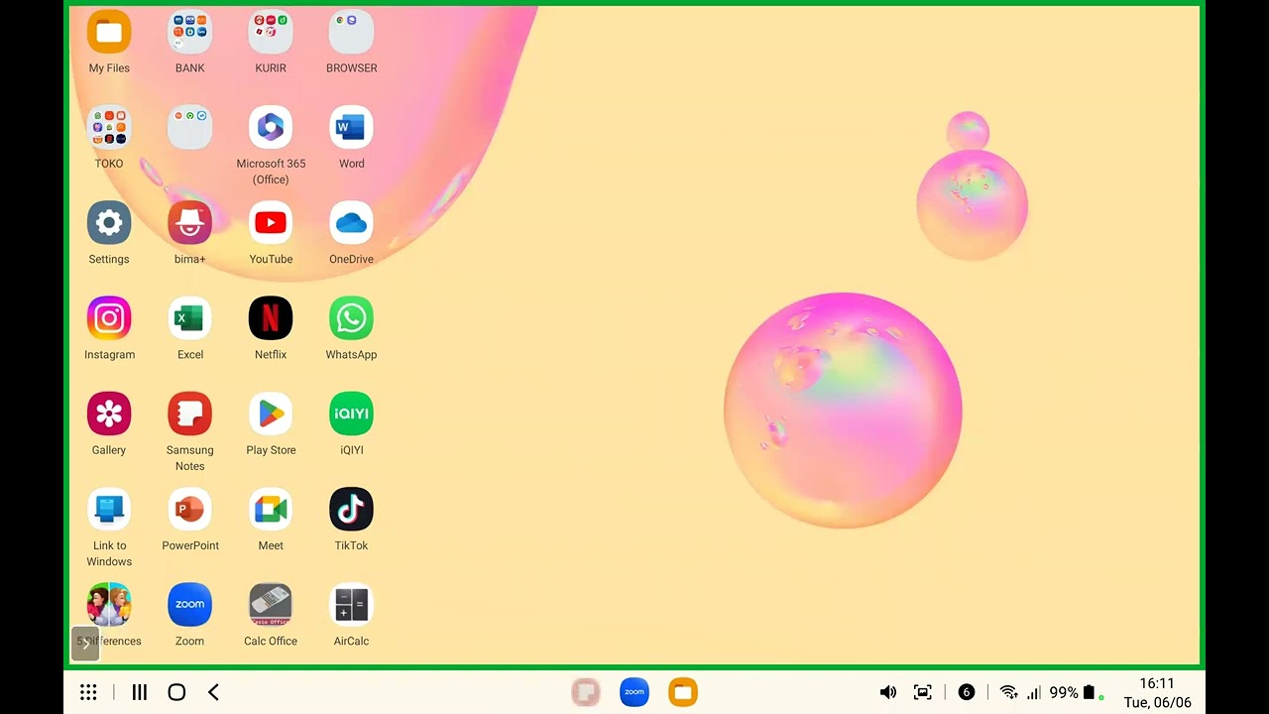The width and height of the screenshot is (1269, 714).
Task: Open the 5 Differences game
Action: point(109,605)
